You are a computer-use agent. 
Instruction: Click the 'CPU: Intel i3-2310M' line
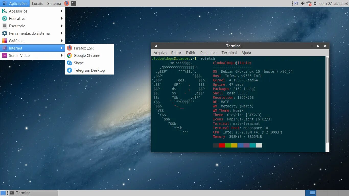(248, 132)
